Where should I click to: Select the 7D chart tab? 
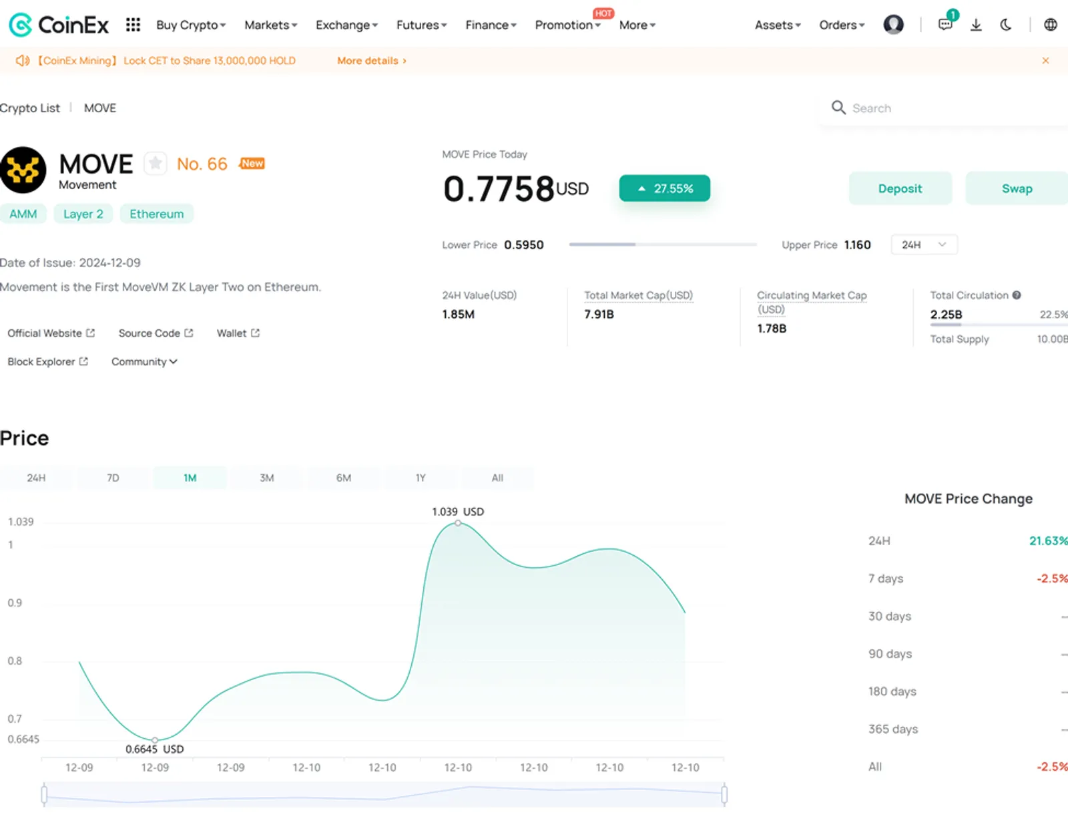113,478
